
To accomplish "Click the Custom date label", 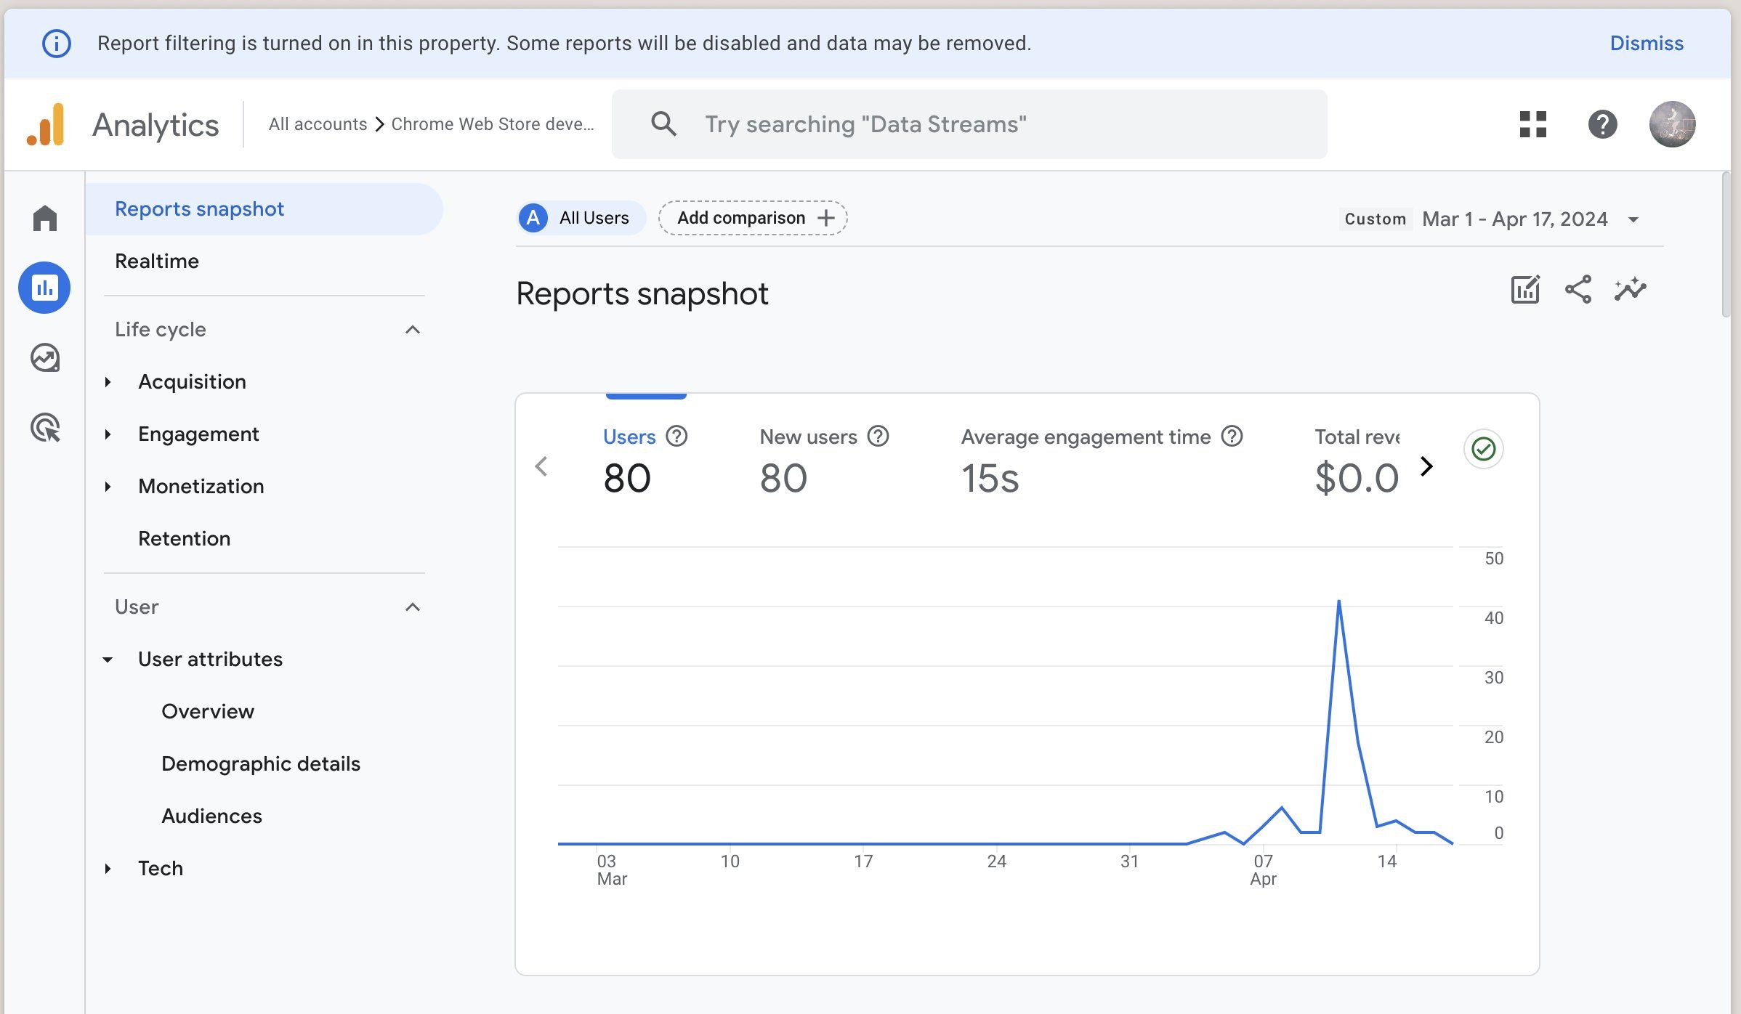I will click(1375, 219).
